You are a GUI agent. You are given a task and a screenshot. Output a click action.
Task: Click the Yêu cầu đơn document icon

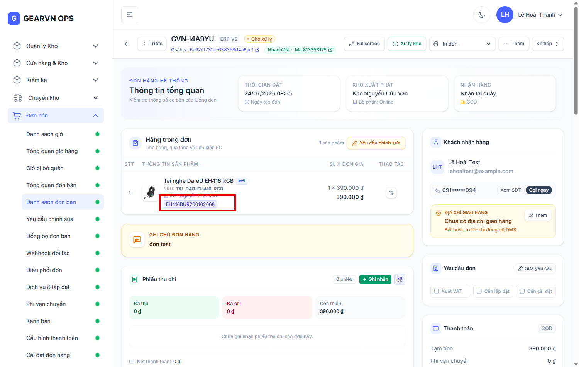(436, 268)
